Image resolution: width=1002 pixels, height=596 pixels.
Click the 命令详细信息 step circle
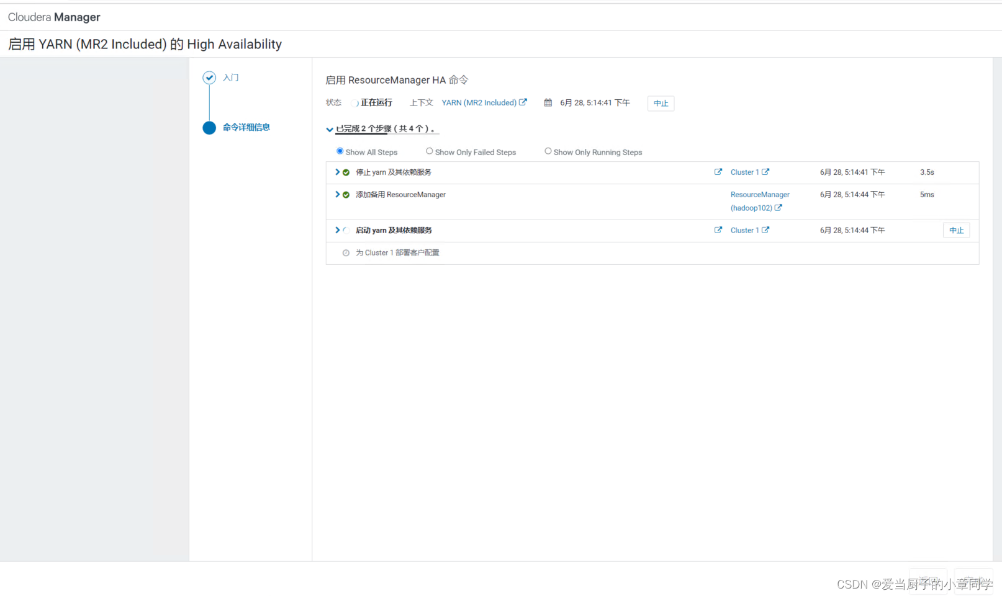[209, 128]
